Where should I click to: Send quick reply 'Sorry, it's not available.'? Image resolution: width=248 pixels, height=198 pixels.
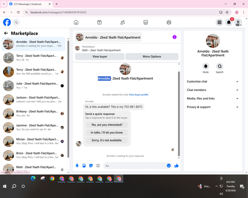tap(107, 140)
